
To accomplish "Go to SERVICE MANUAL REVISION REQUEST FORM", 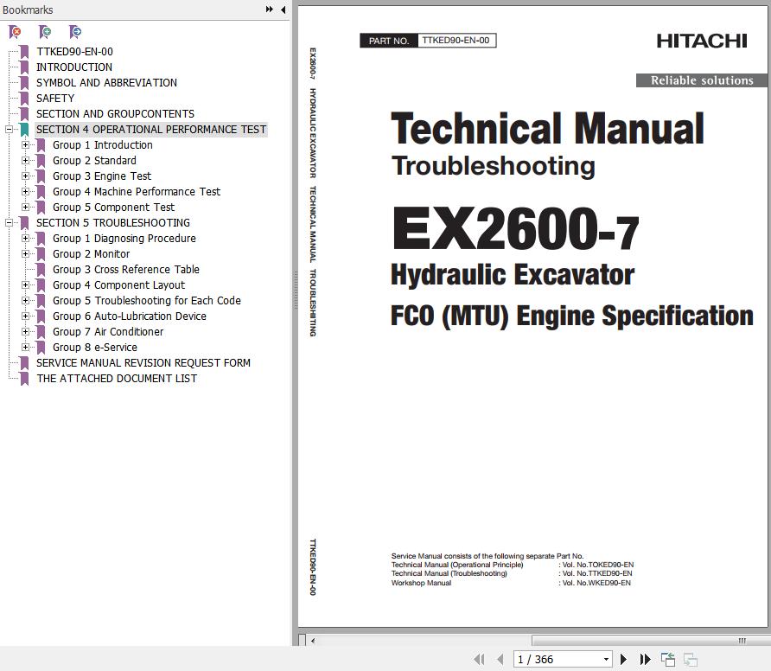I will click(143, 363).
